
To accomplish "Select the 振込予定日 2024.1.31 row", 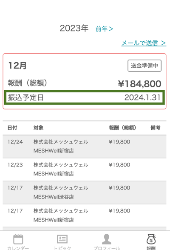I will point(85,98).
